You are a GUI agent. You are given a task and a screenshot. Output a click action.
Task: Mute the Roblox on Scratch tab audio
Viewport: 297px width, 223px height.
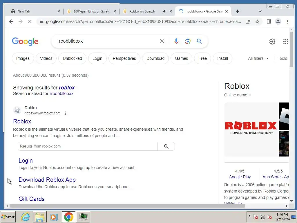click(164, 11)
